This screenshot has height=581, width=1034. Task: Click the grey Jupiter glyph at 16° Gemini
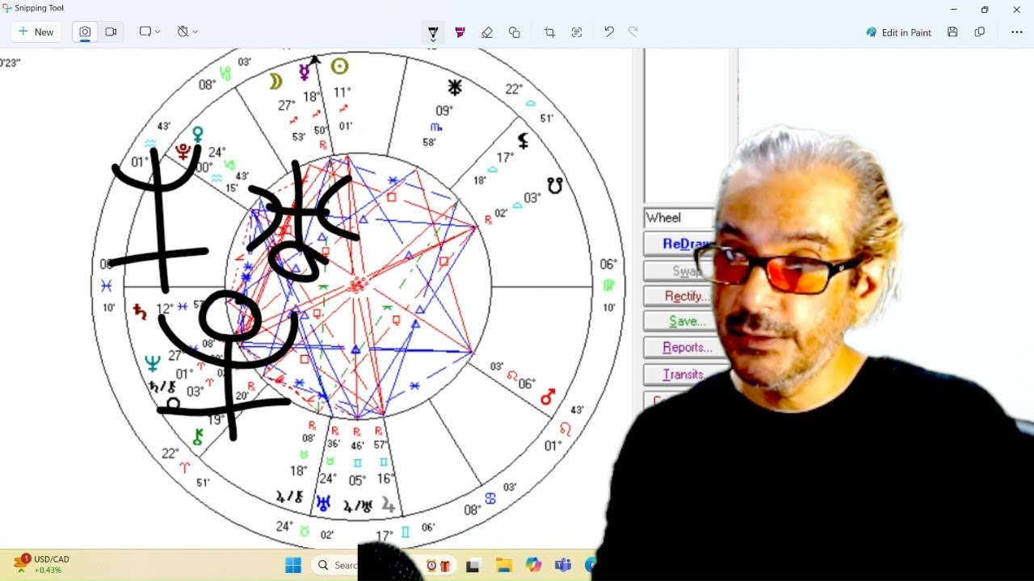(x=389, y=504)
